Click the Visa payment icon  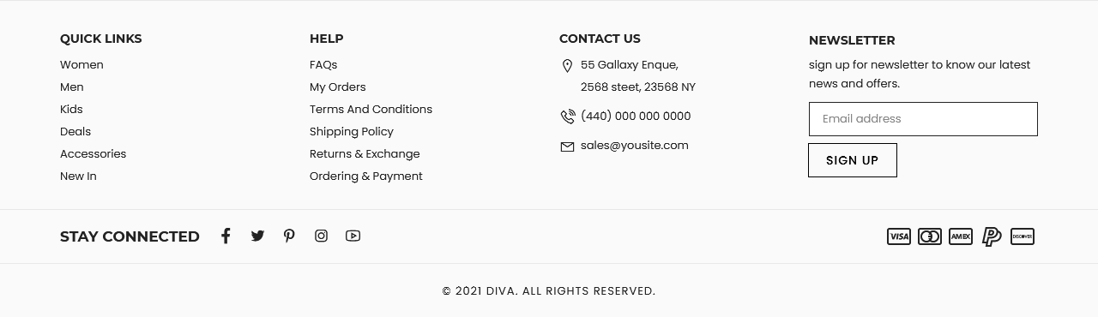coord(899,236)
